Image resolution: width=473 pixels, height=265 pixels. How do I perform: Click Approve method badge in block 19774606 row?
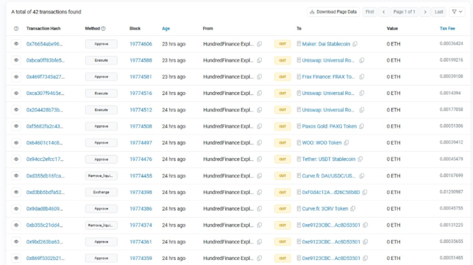tap(102, 44)
